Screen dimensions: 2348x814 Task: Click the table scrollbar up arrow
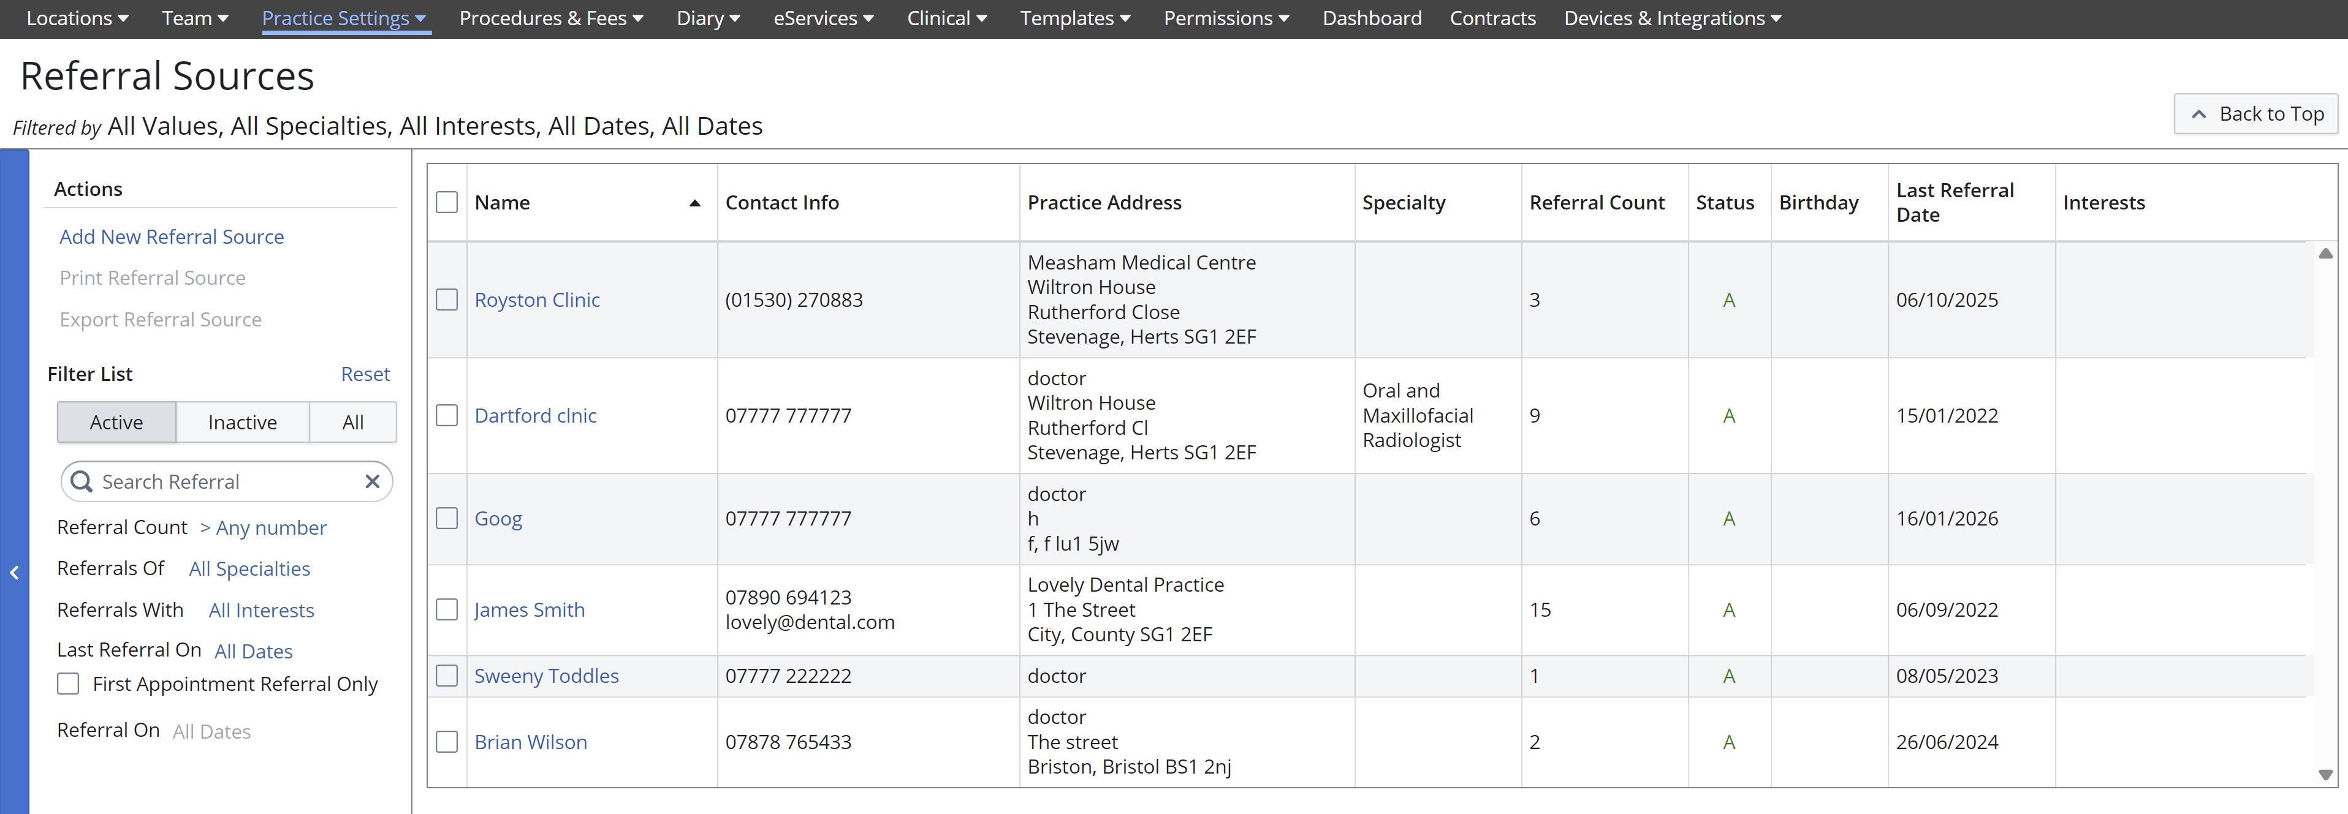click(x=2325, y=253)
